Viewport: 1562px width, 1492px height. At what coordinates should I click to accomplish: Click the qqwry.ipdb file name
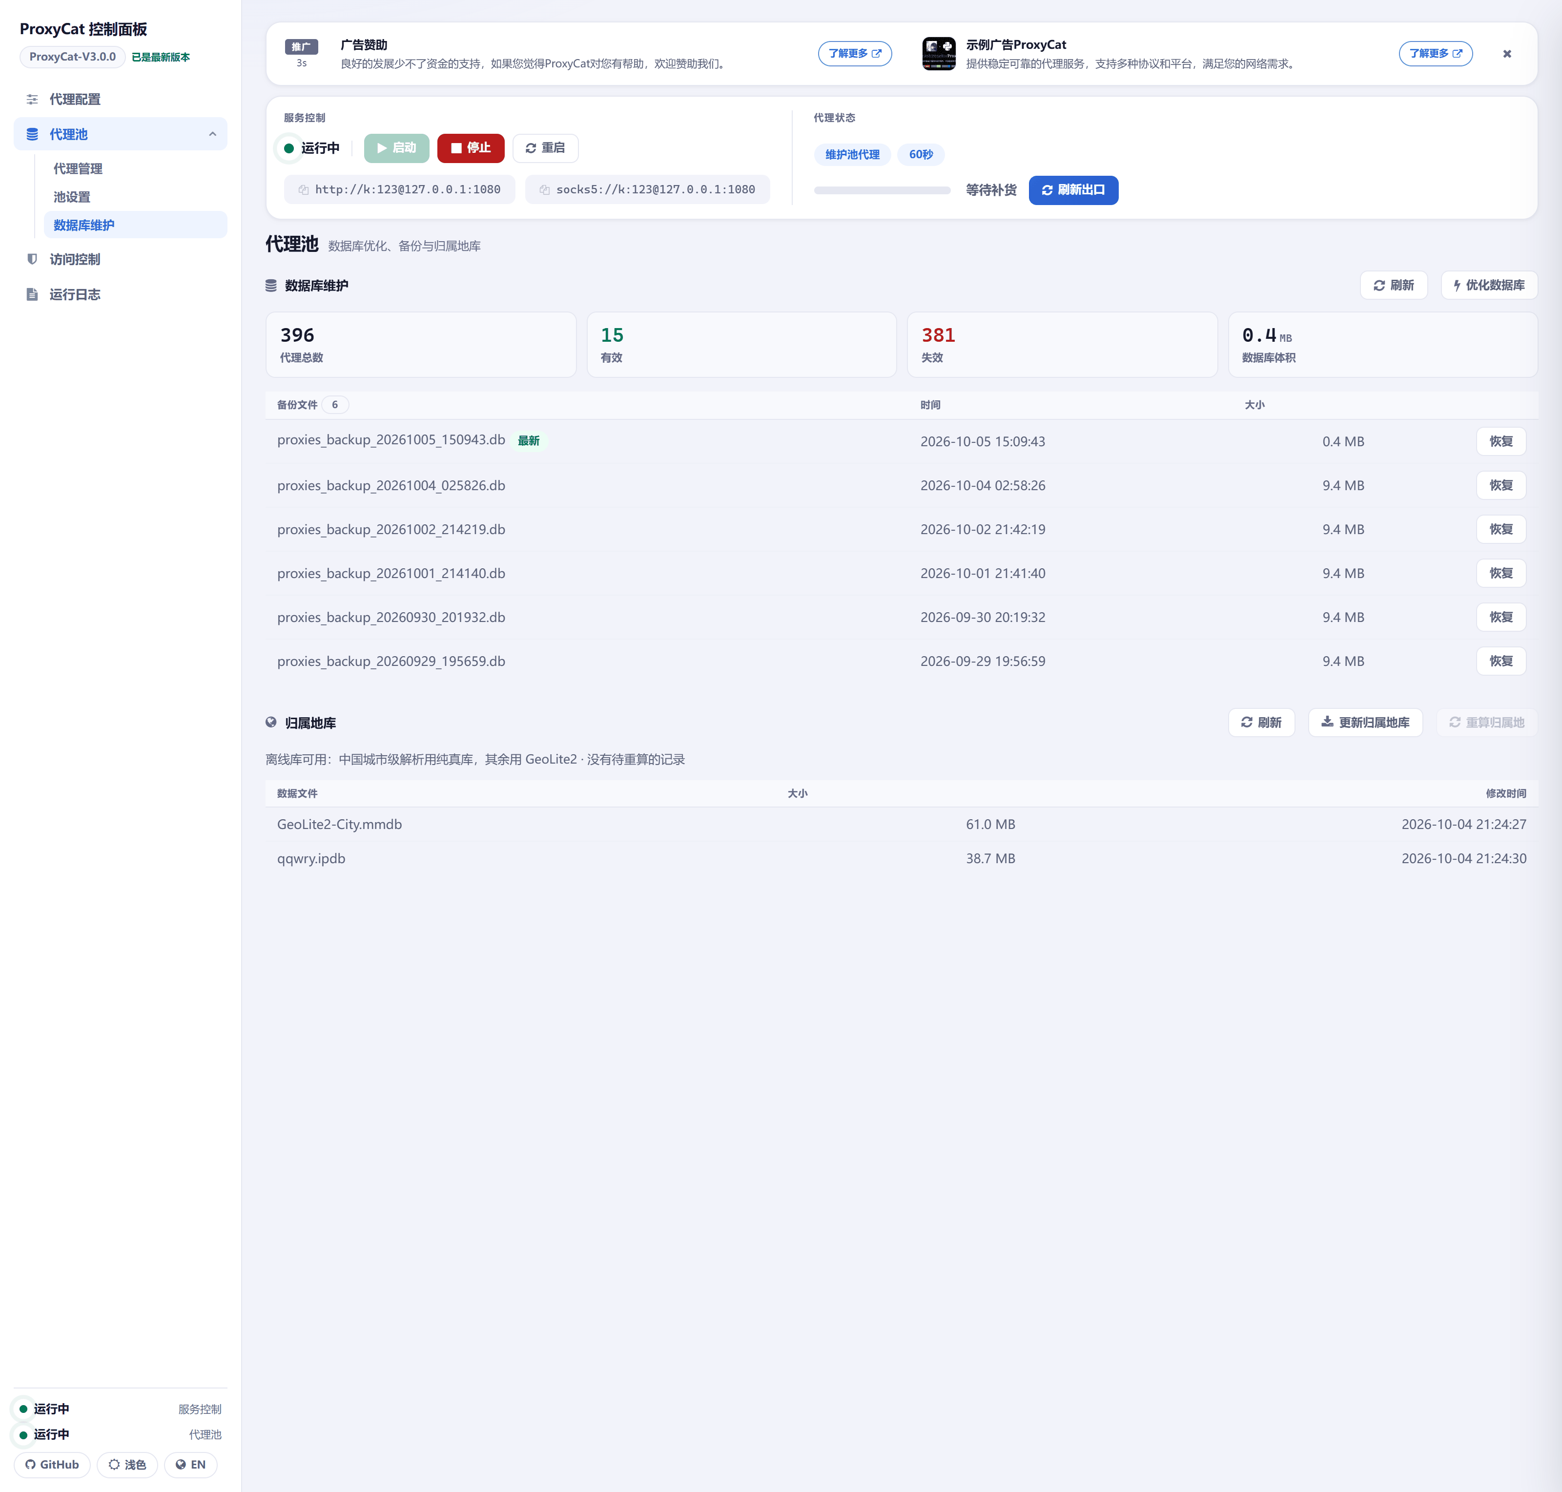pyautogui.click(x=311, y=858)
